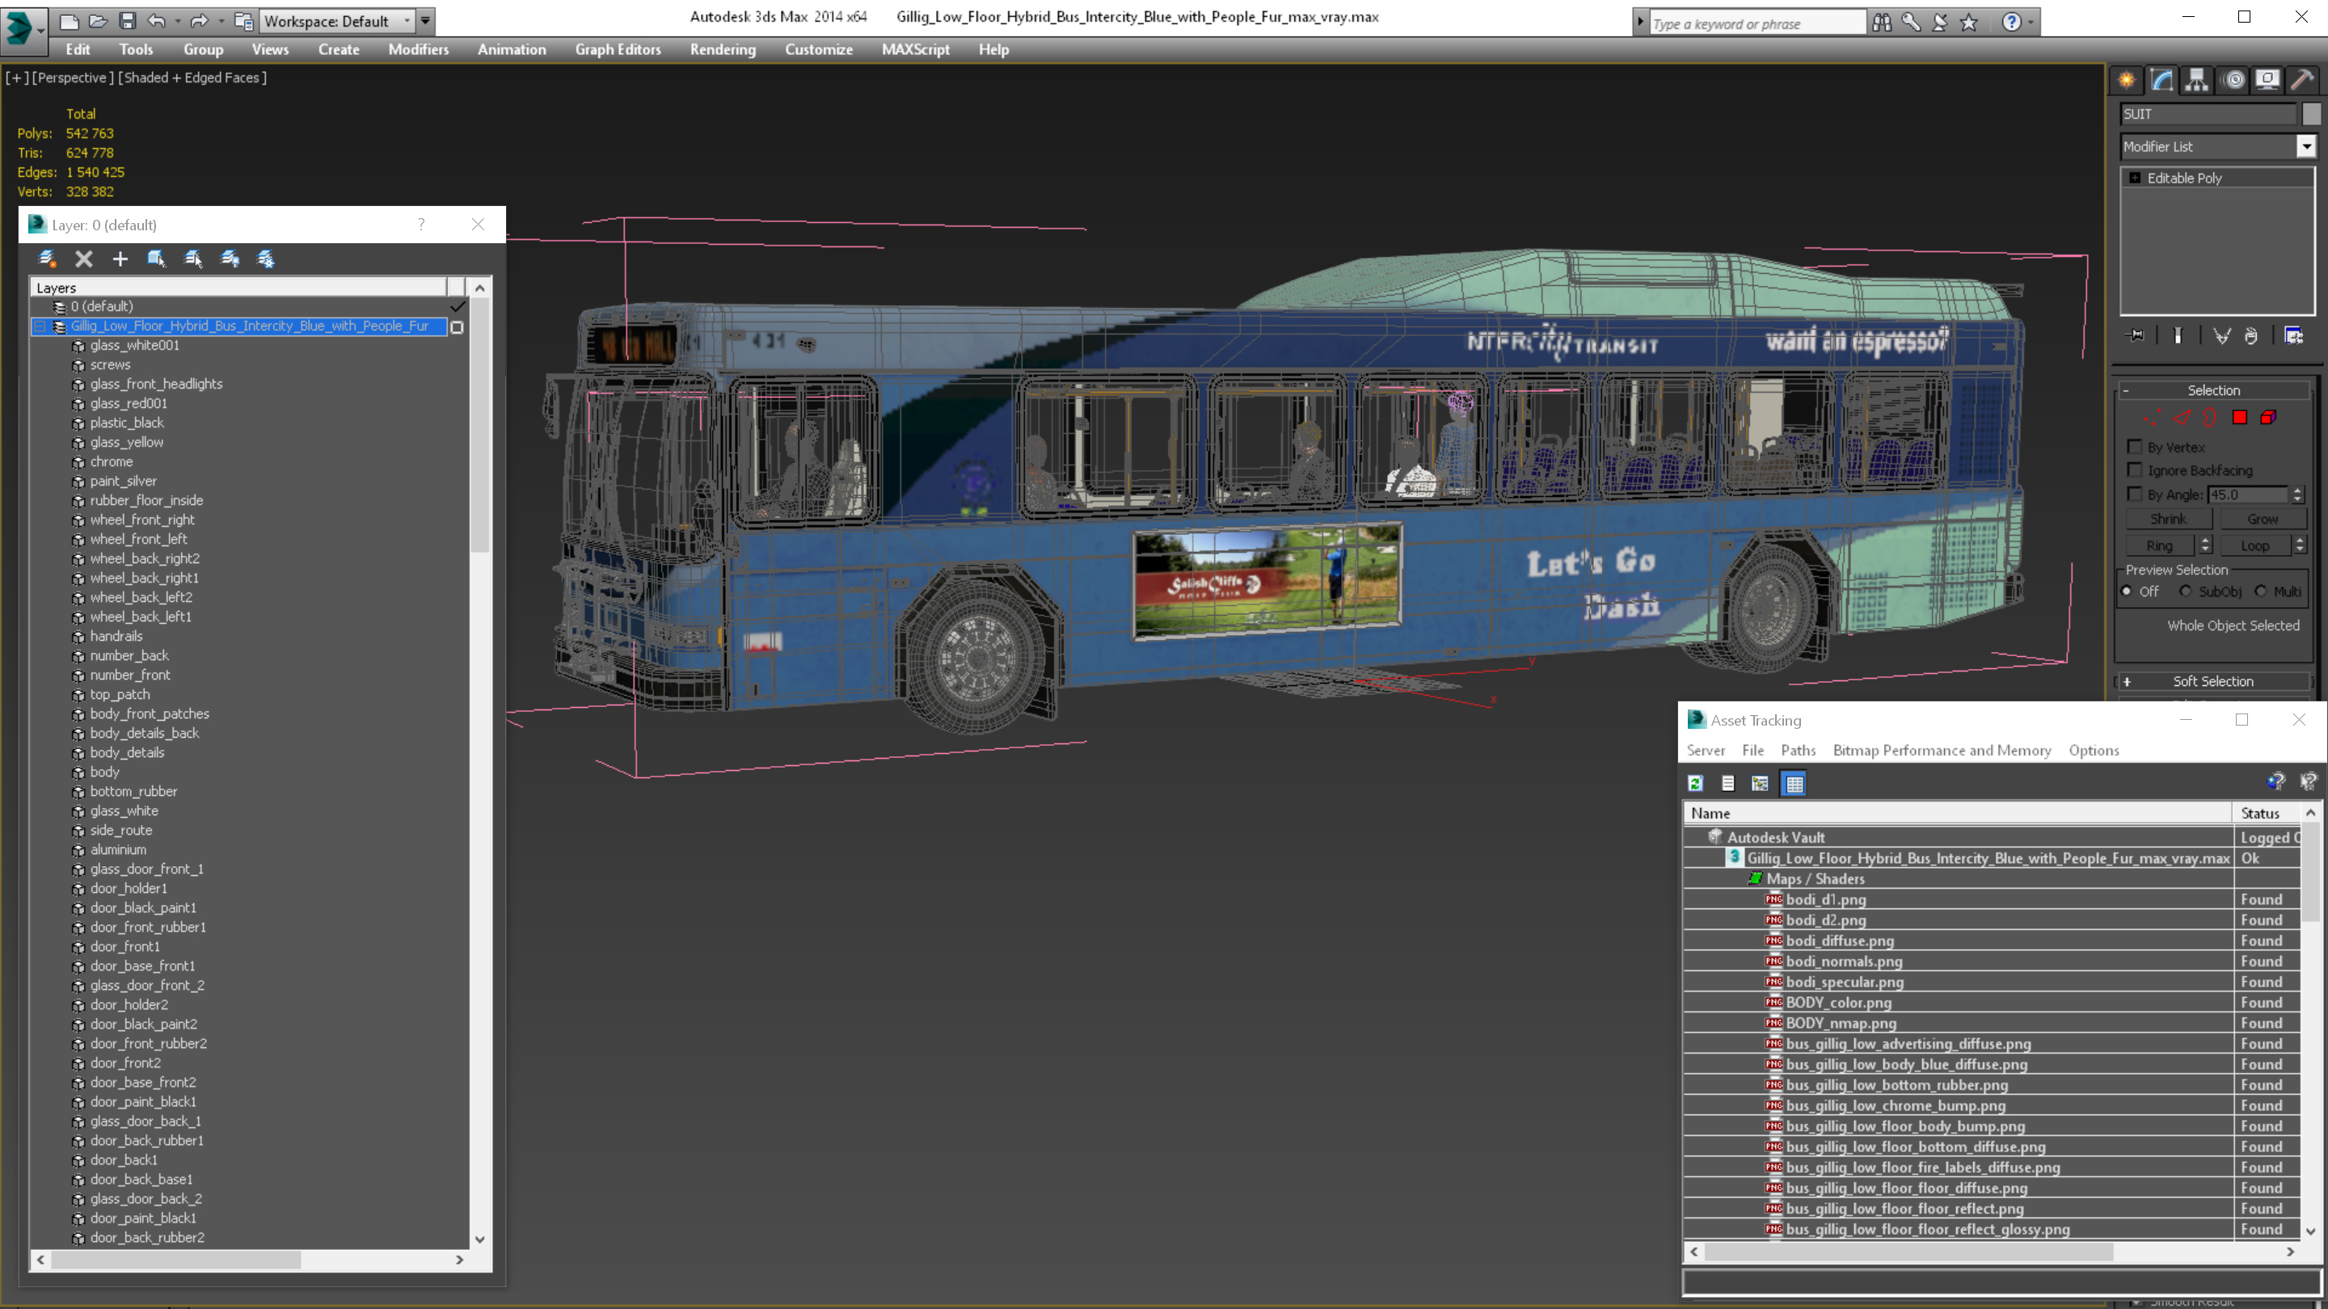Click the Project Folder icon in quick access toolbar
This screenshot has height=1309, width=2328.
[x=243, y=21]
